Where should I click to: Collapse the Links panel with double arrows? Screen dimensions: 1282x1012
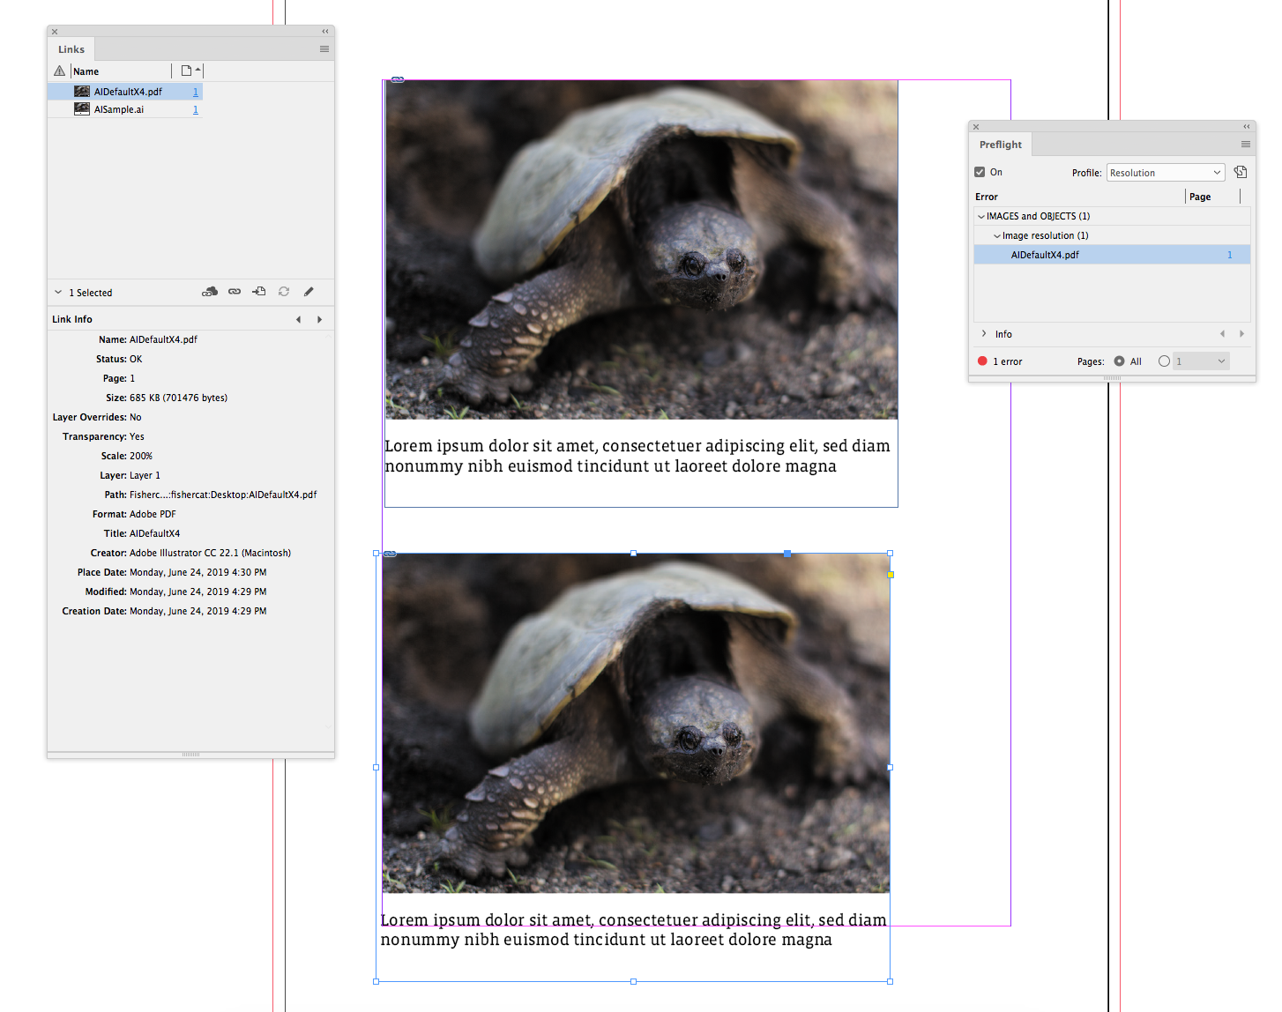click(325, 32)
